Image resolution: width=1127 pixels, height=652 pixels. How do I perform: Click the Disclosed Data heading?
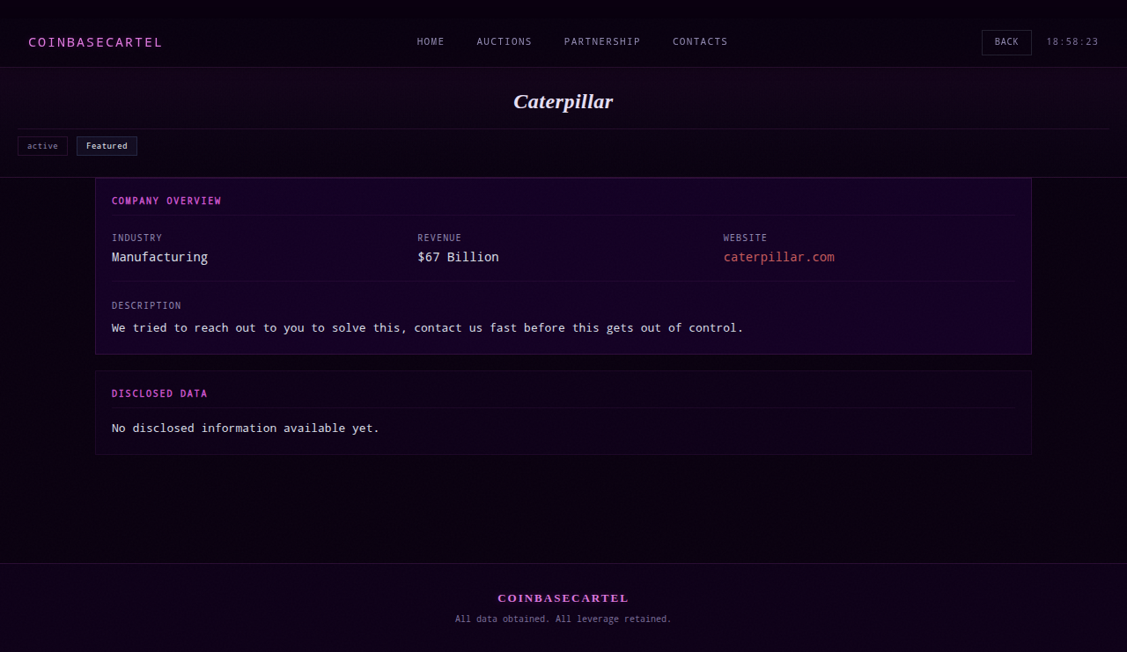point(159,393)
